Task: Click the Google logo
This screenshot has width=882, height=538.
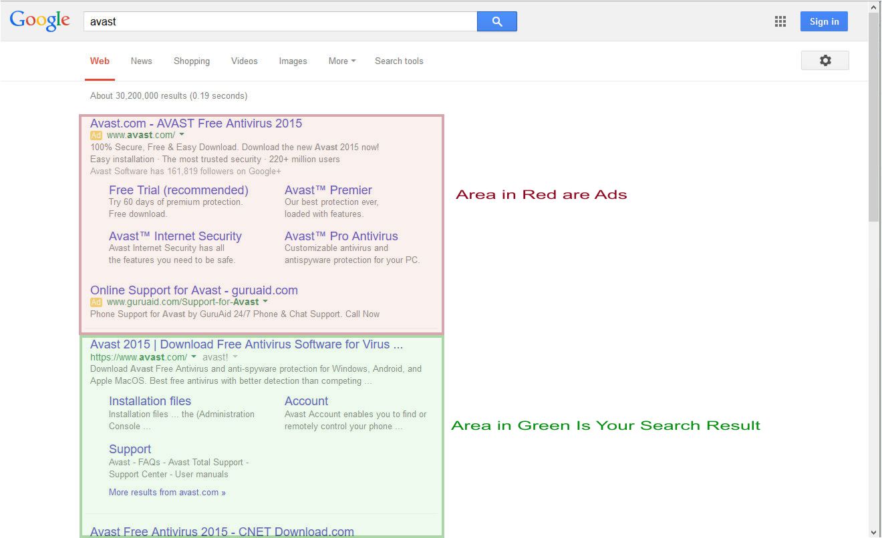Action: [40, 21]
